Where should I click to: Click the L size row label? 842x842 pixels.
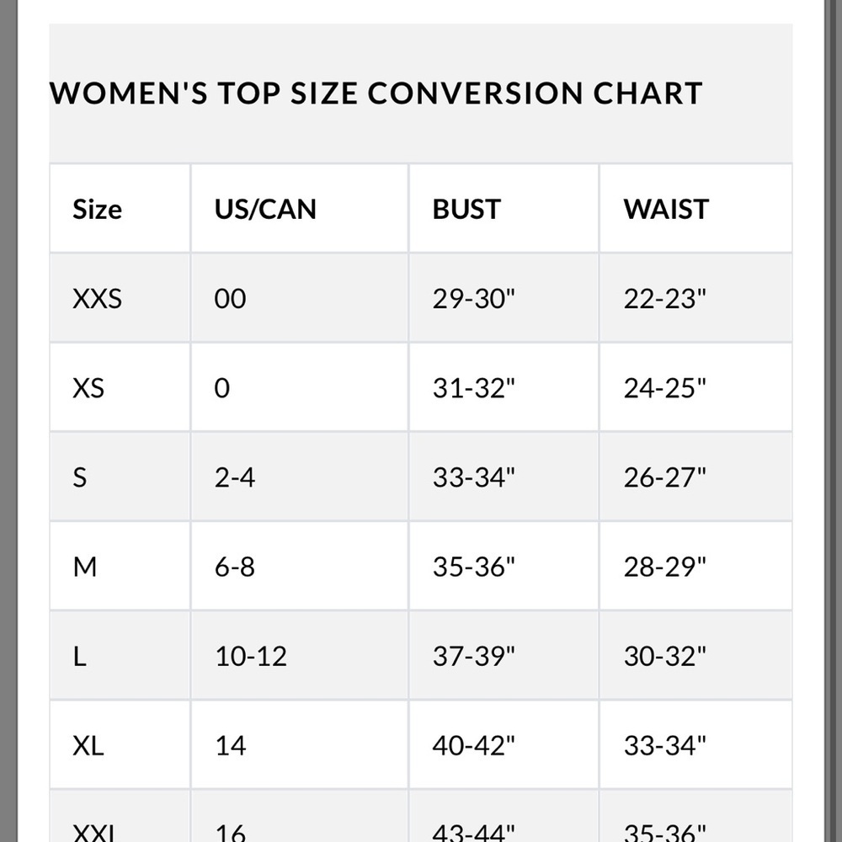coord(79,656)
